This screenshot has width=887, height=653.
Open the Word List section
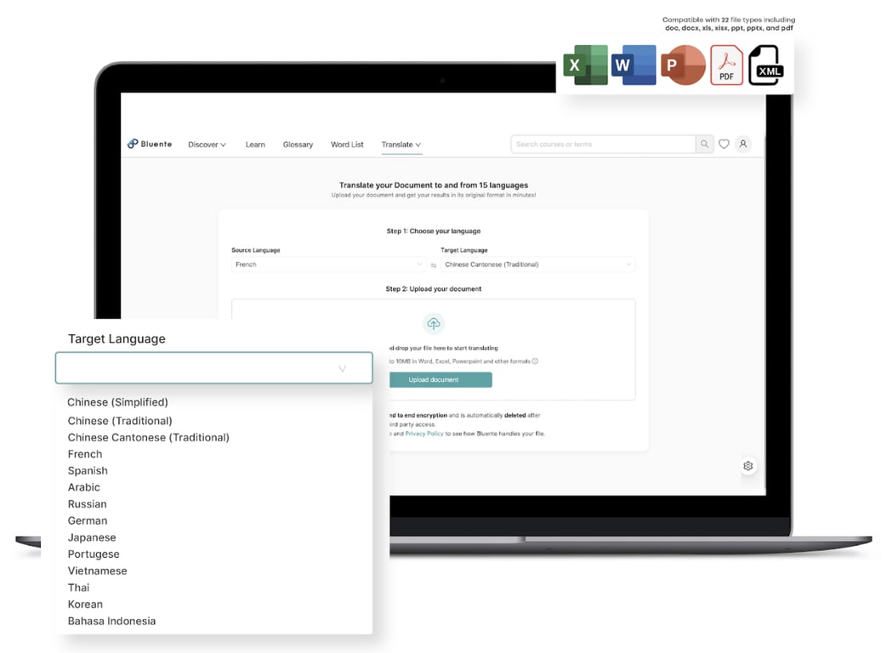pyautogui.click(x=346, y=144)
